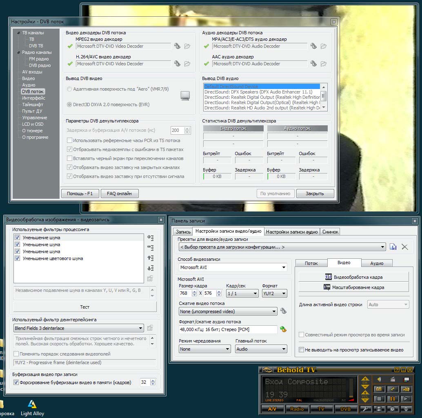Click the move filter down arrow icon
This screenshot has height=418, width=422.
point(150,268)
